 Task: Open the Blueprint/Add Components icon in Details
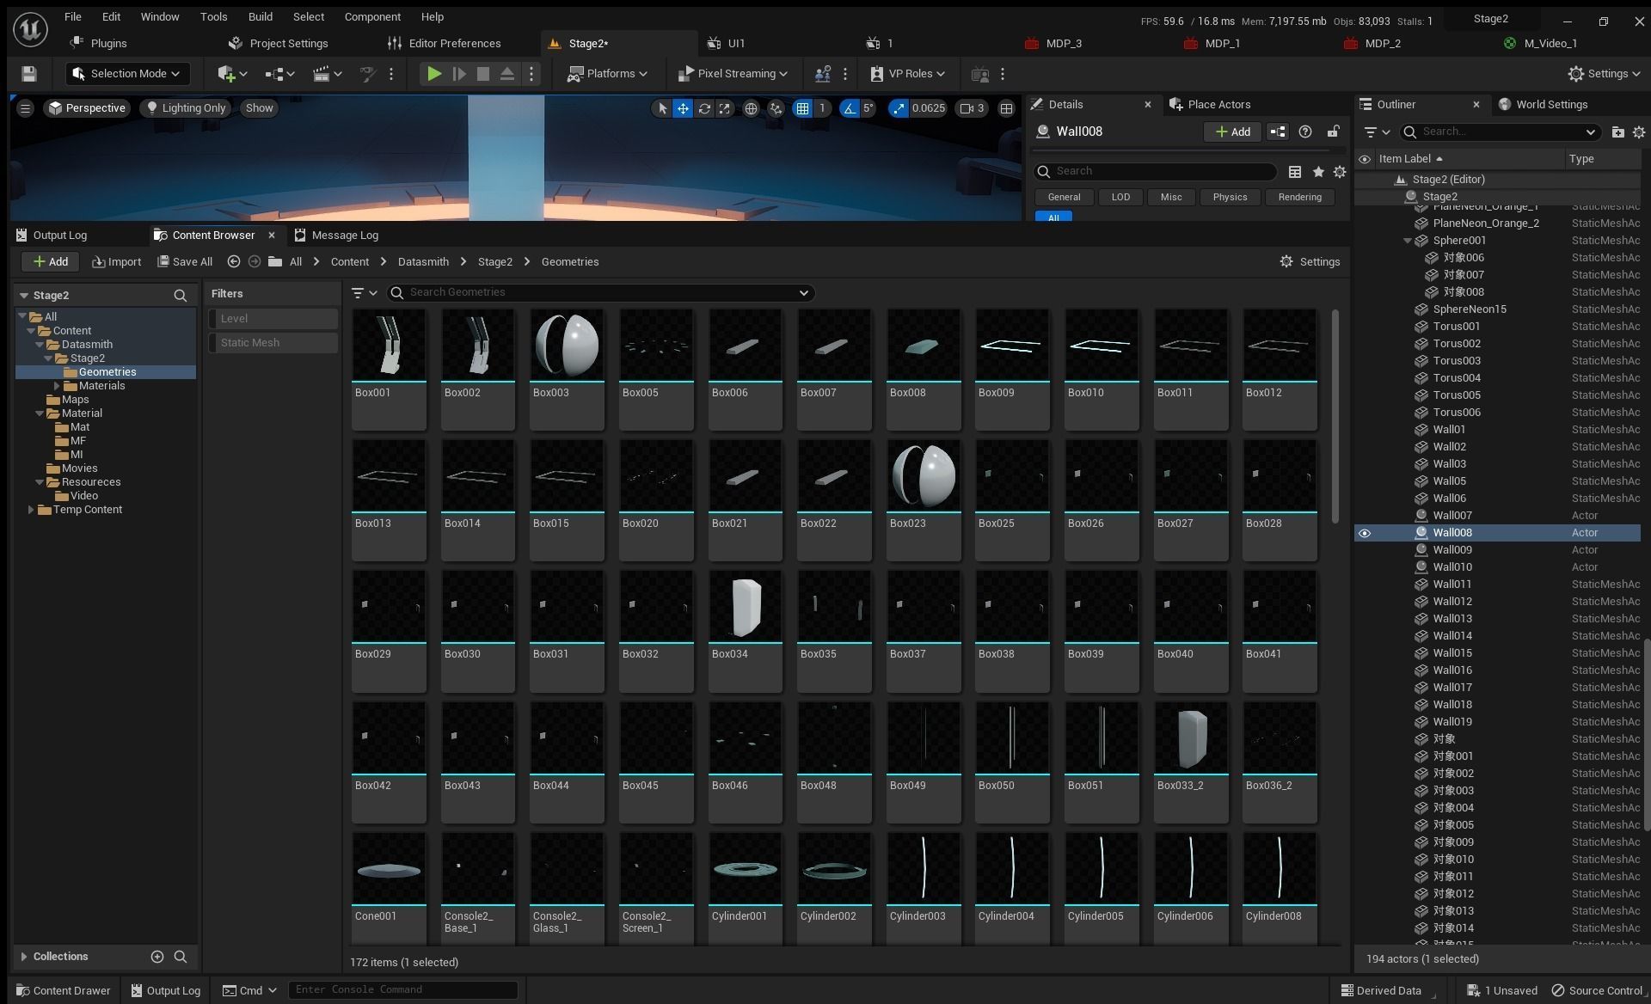pyautogui.click(x=1278, y=132)
